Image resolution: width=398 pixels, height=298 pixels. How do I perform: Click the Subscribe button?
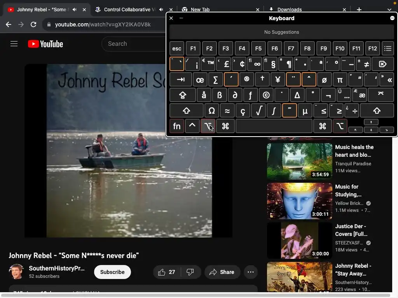pos(112,272)
